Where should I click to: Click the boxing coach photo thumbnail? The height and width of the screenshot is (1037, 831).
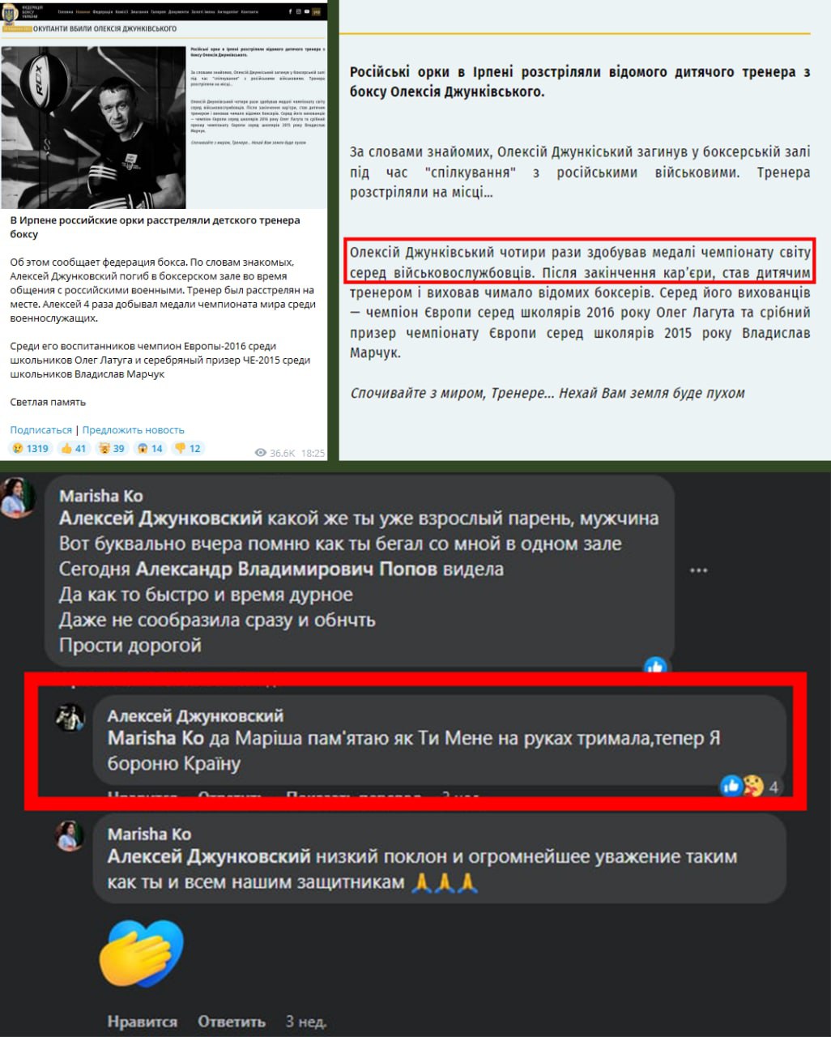click(93, 127)
